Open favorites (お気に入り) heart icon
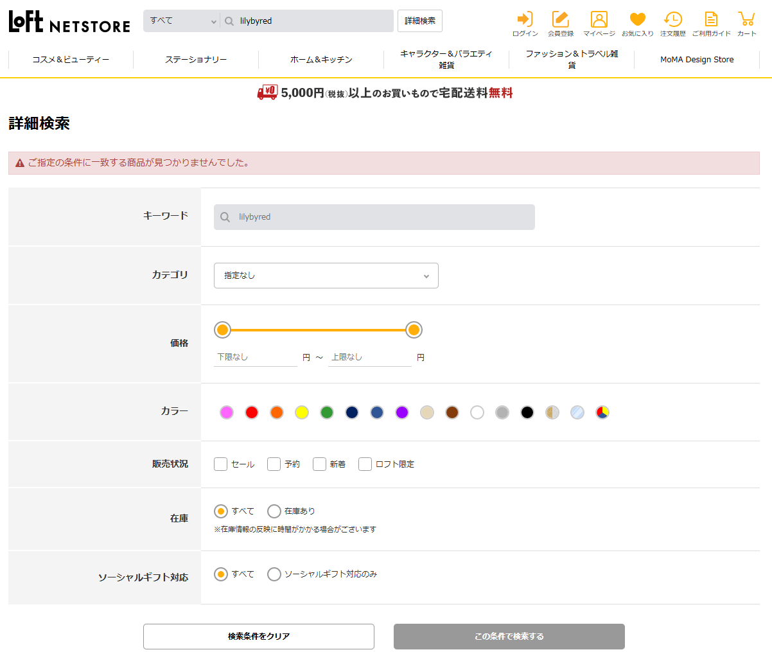 point(637,24)
